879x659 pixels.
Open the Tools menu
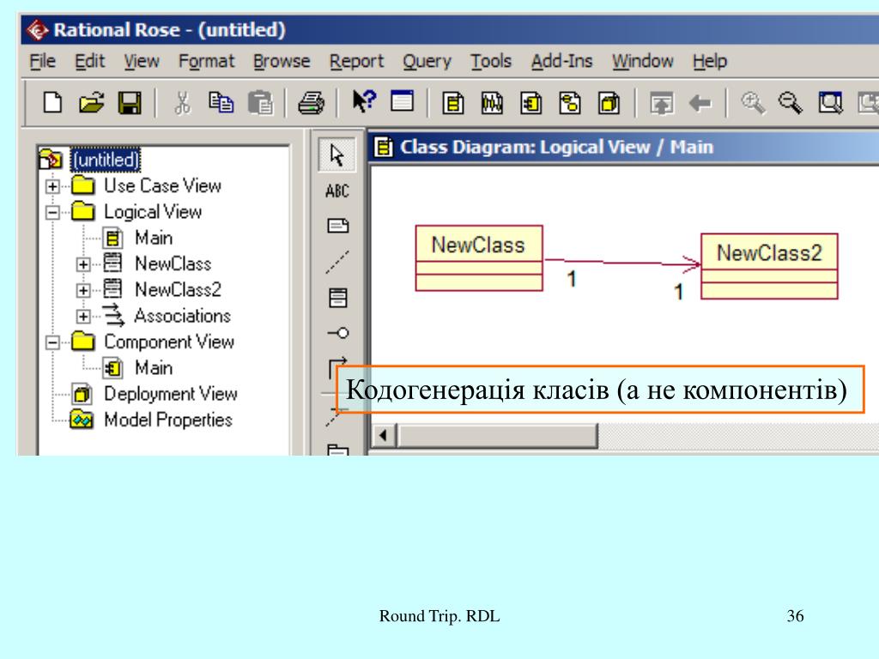pyautogui.click(x=491, y=61)
